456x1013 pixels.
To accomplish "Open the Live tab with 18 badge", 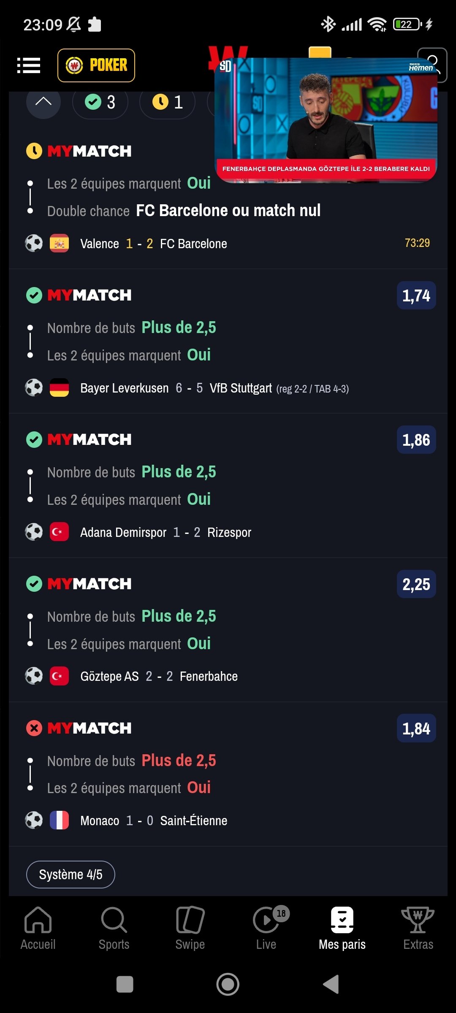I will tap(267, 928).
